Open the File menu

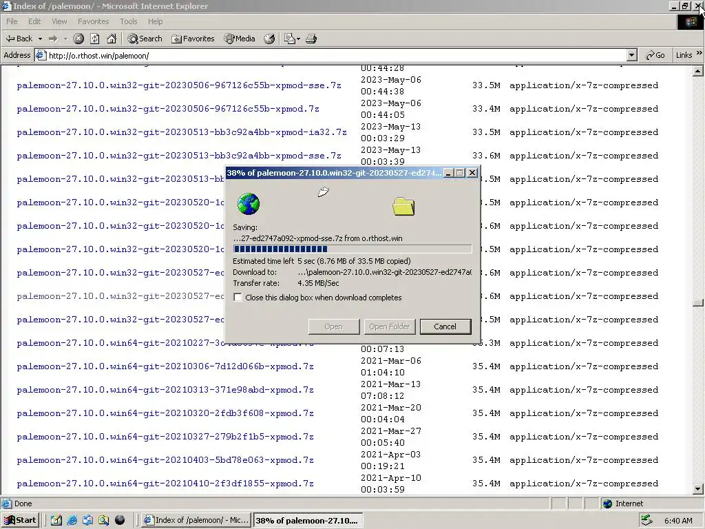coord(12,21)
